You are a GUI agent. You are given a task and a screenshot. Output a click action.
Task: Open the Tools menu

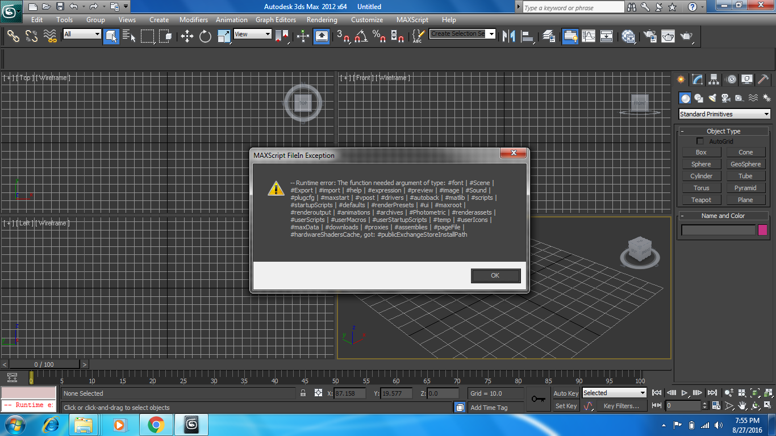[x=64, y=19]
